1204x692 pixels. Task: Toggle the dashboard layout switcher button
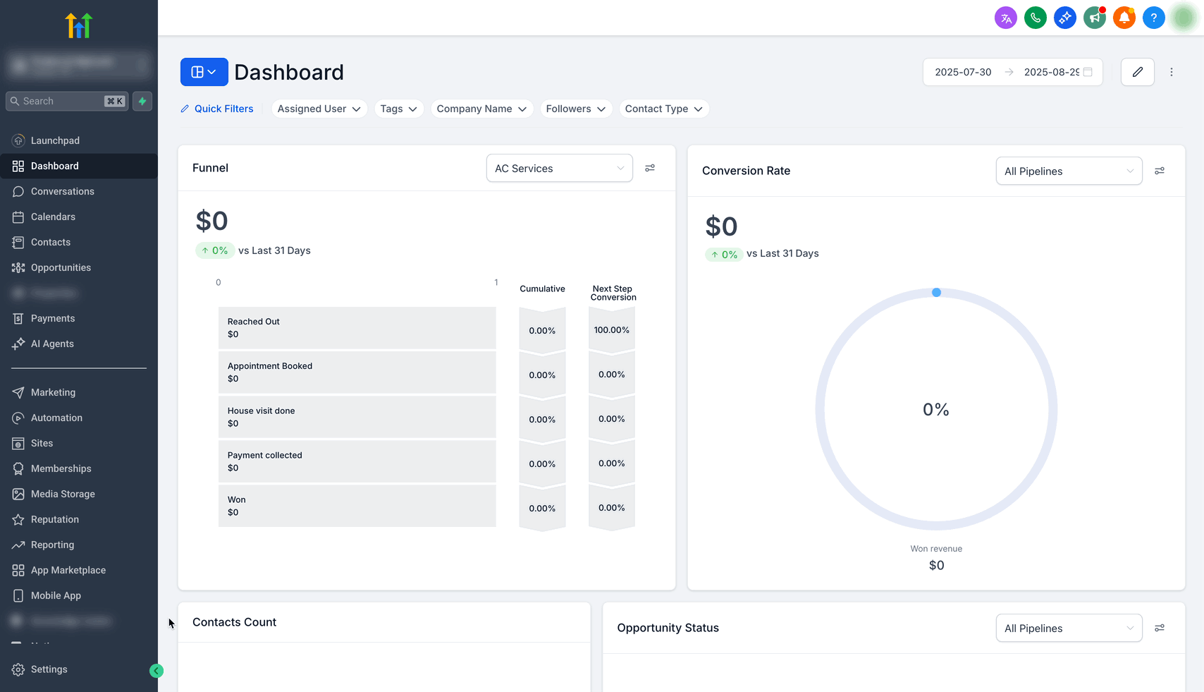pyautogui.click(x=204, y=72)
